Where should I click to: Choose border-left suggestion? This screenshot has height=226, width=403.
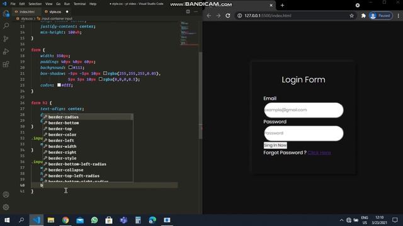[x=88, y=141]
